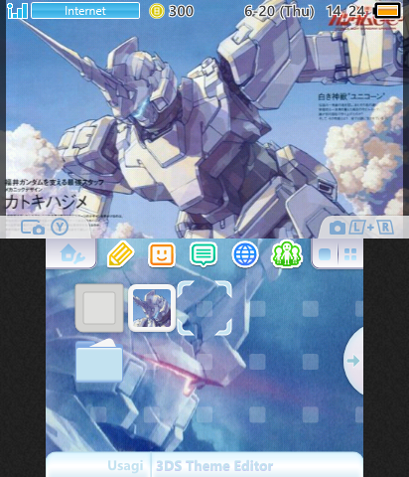Open Notifications speech bubble icon
This screenshot has width=409, height=477.
coord(204,254)
